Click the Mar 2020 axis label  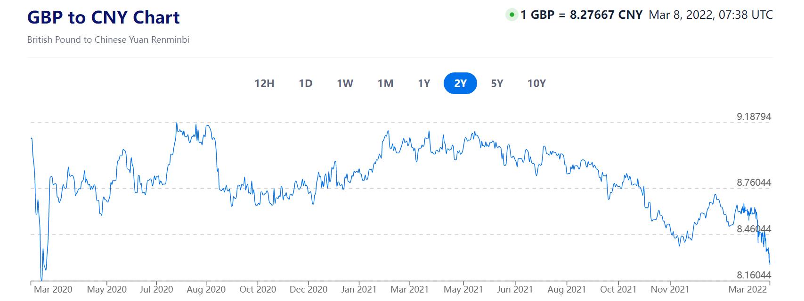tap(53, 290)
